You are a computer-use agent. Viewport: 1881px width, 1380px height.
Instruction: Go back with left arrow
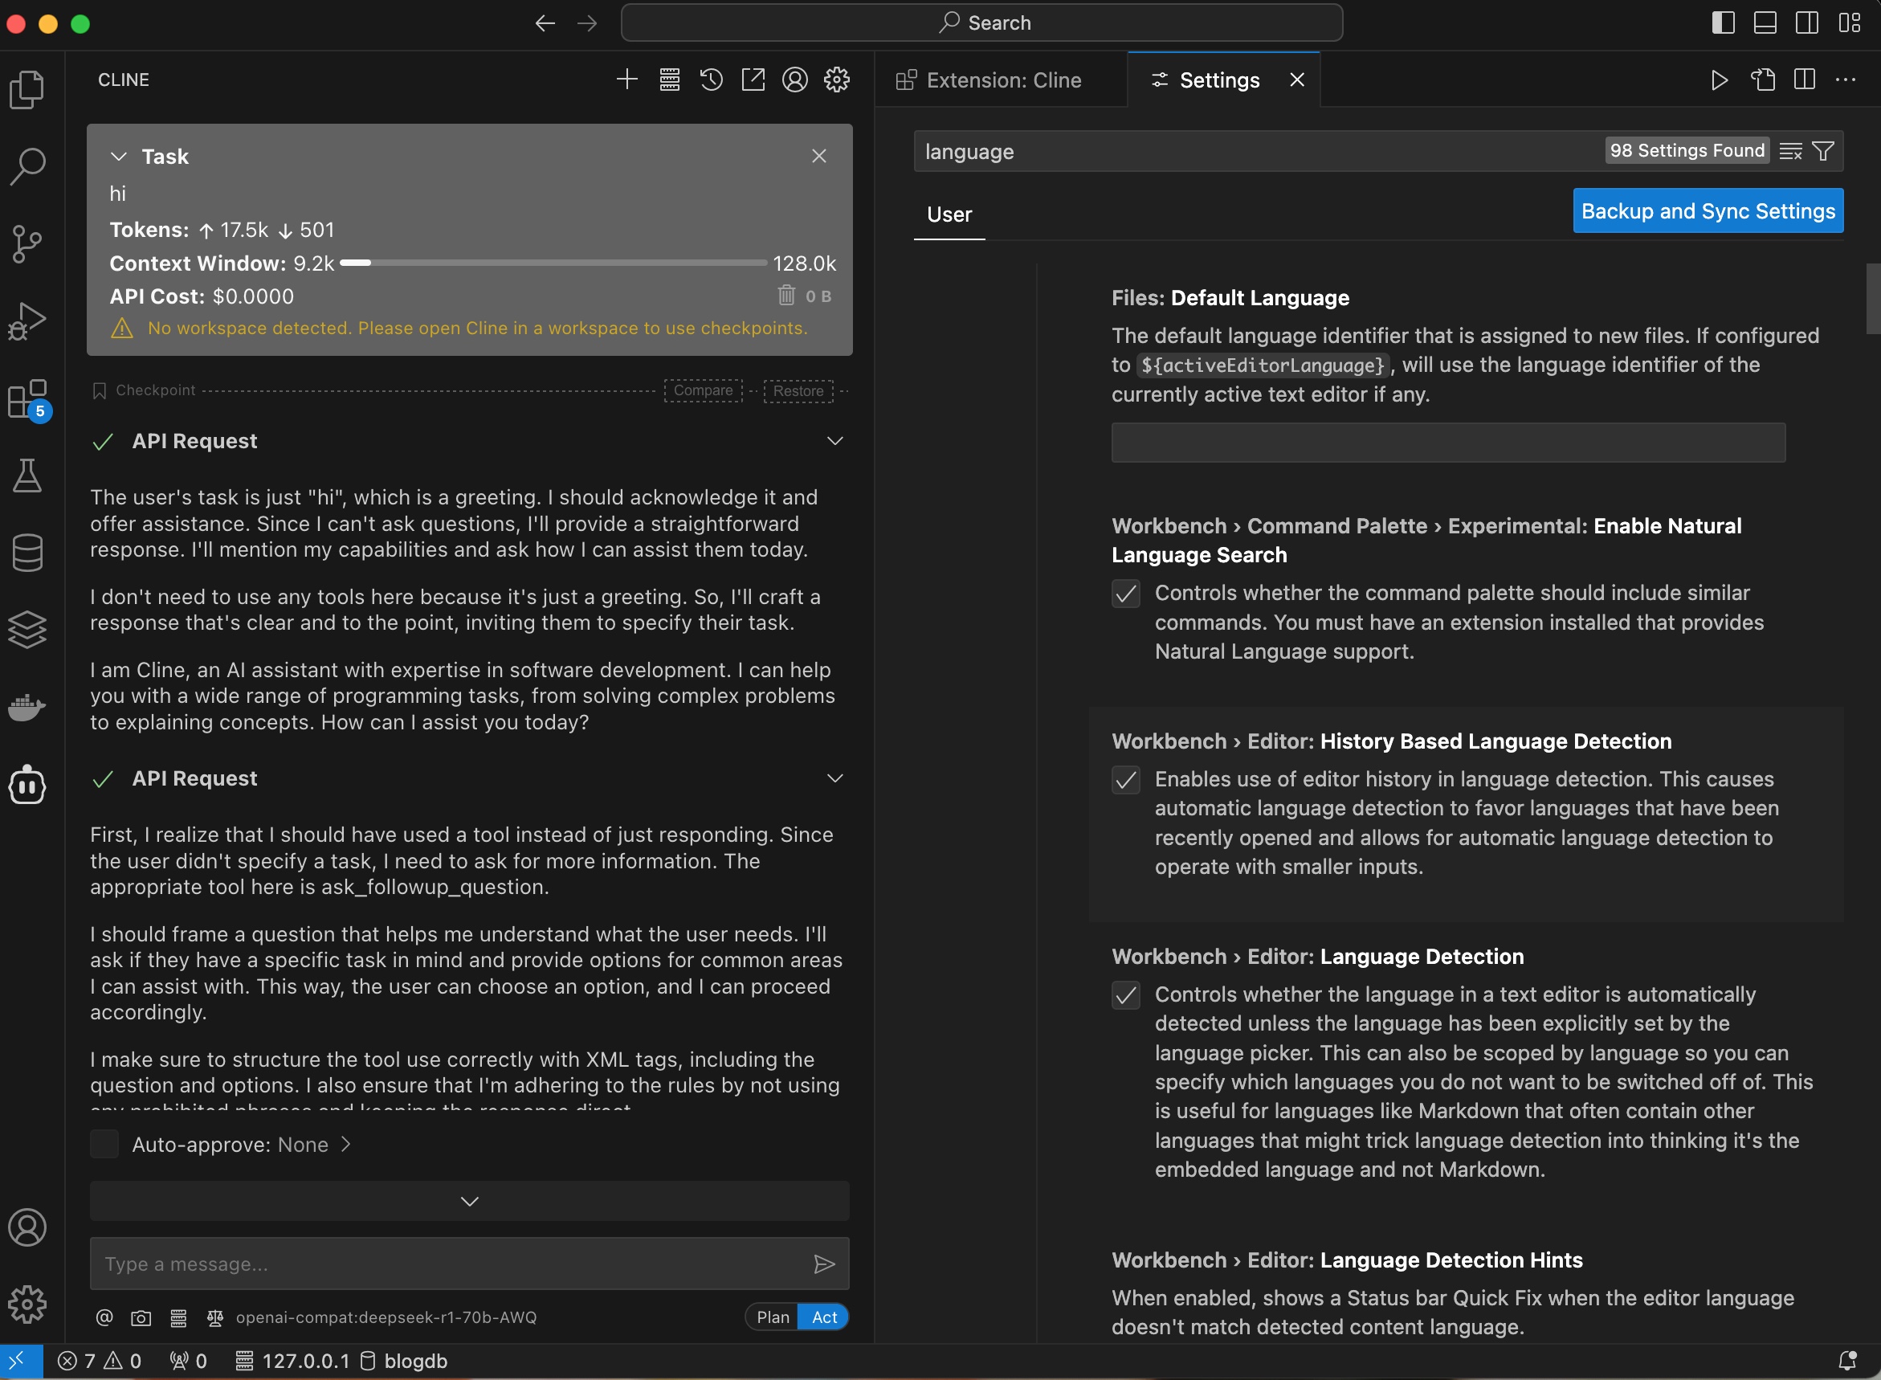(x=545, y=23)
